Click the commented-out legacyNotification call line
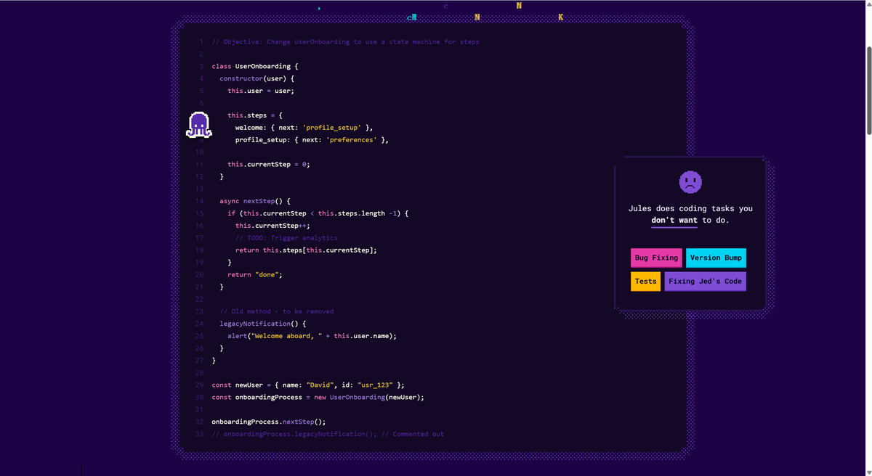This screenshot has height=476, width=872. (x=328, y=434)
